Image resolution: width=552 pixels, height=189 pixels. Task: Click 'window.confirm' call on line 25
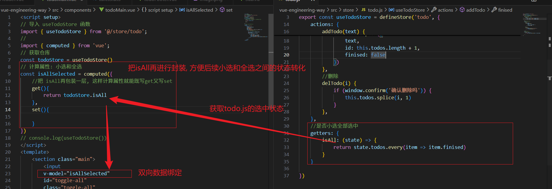tap(365, 90)
